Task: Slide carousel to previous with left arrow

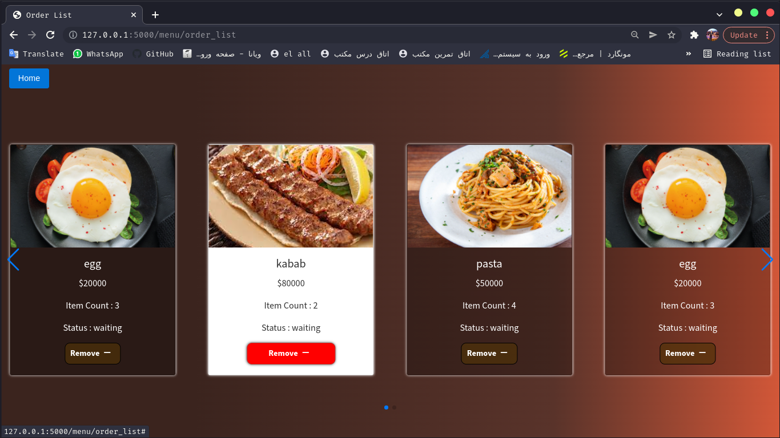Action: coord(14,259)
